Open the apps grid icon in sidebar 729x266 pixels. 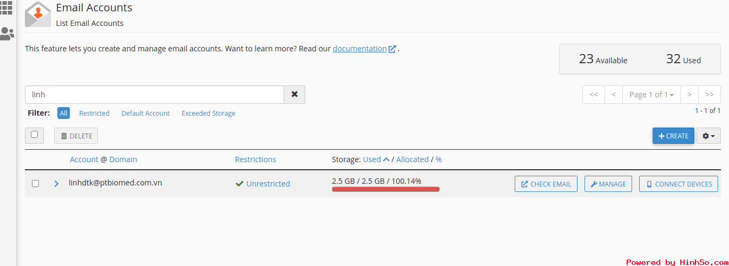[x=6, y=8]
